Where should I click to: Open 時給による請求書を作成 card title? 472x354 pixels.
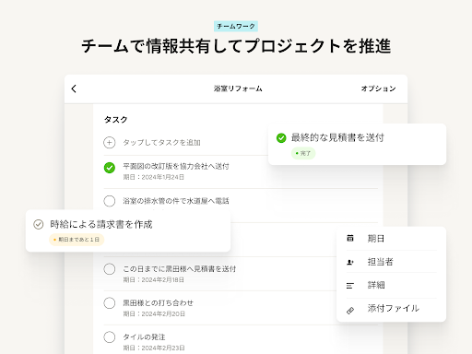[x=101, y=224]
